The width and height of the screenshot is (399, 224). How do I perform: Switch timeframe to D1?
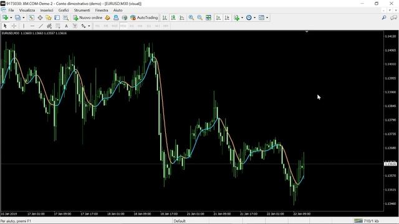[x=148, y=26]
